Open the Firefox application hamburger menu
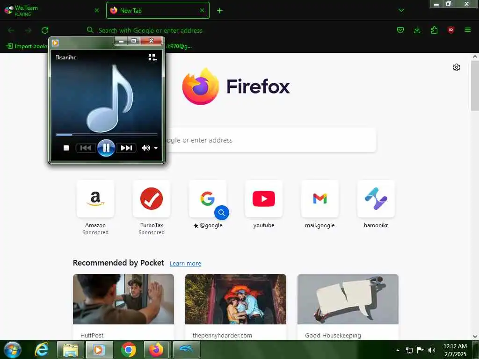This screenshot has width=479, height=359. [468, 30]
